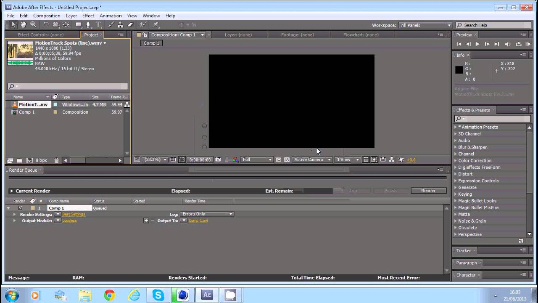Click the Interpret Footage icon in Project panel
This screenshot has height=303, width=538.
click(10, 160)
